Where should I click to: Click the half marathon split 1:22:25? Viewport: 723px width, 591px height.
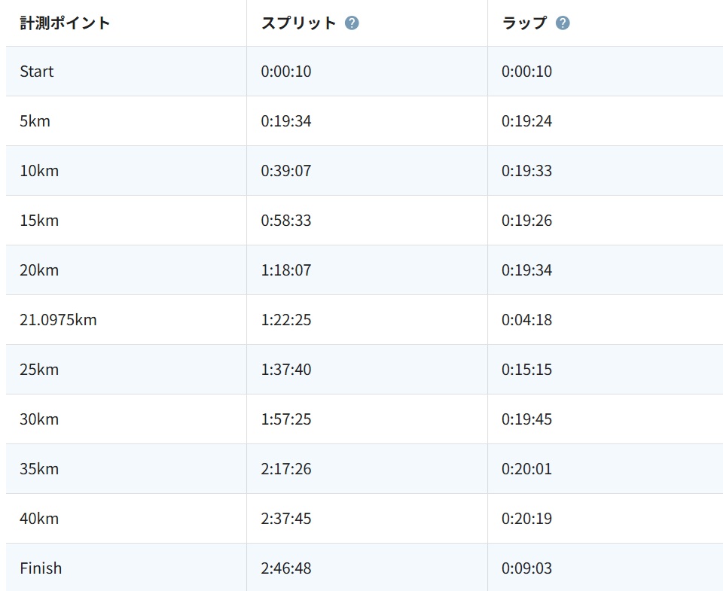pos(286,320)
